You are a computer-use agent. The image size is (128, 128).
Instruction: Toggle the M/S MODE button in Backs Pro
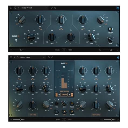coord(72,112)
